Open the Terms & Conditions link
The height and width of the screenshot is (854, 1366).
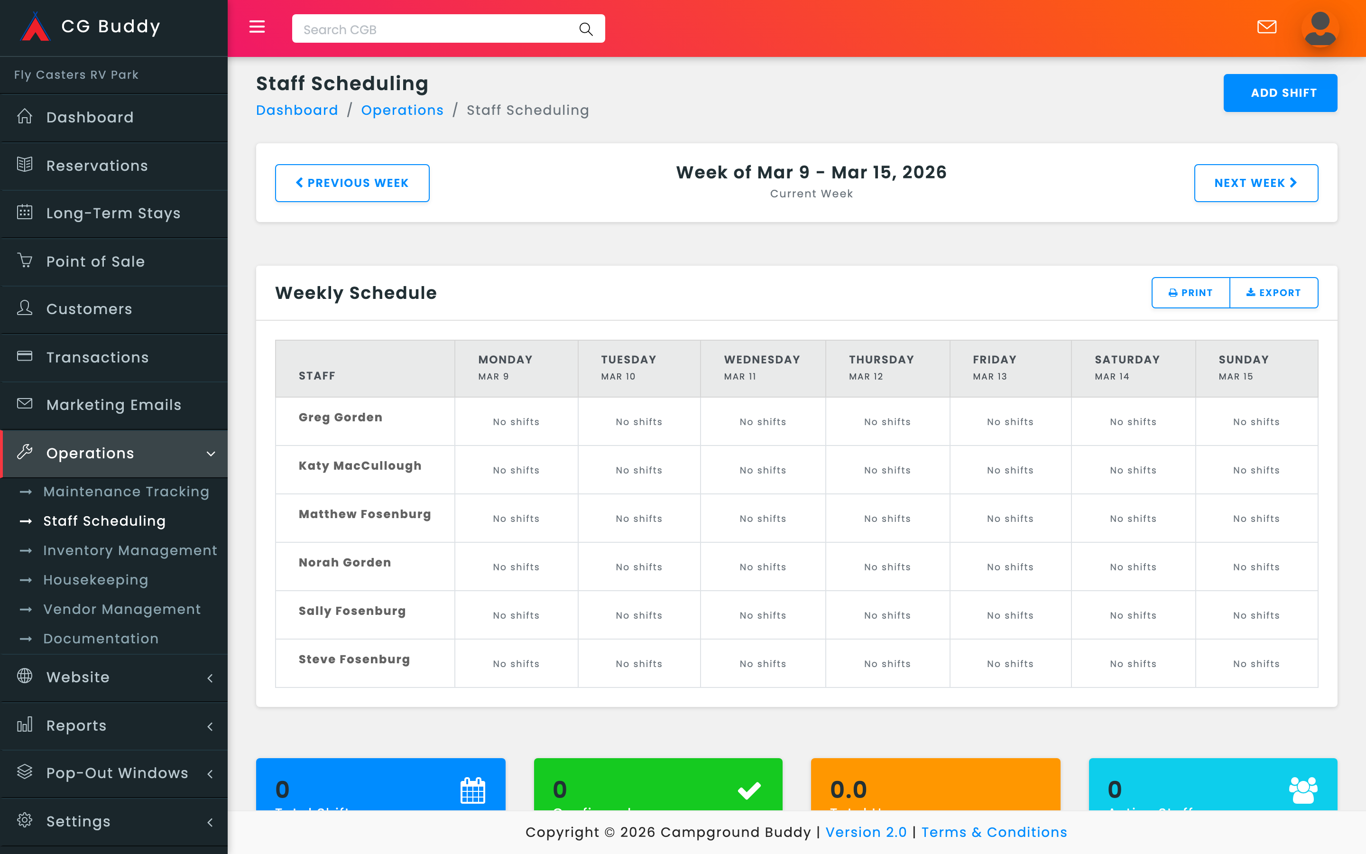(x=994, y=832)
